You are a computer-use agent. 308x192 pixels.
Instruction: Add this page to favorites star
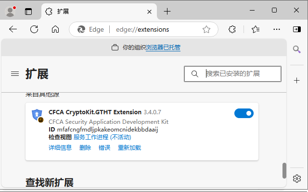tap(206, 29)
